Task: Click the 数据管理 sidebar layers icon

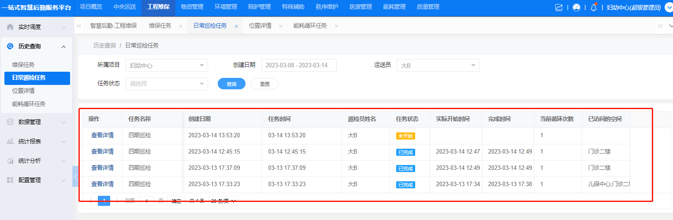Action: click(10, 122)
